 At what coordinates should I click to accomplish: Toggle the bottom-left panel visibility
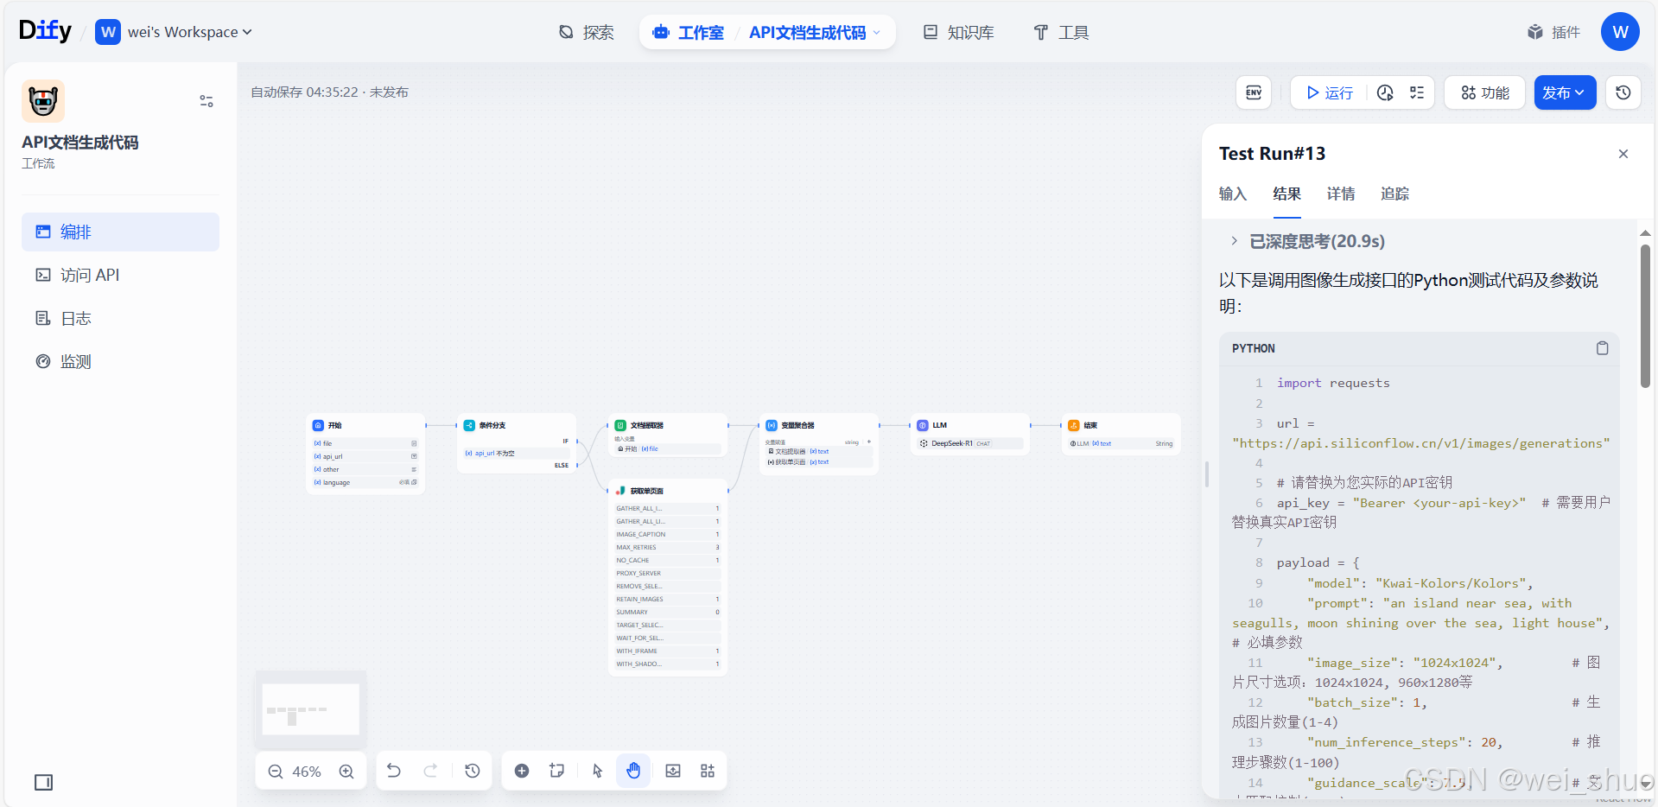point(43,782)
